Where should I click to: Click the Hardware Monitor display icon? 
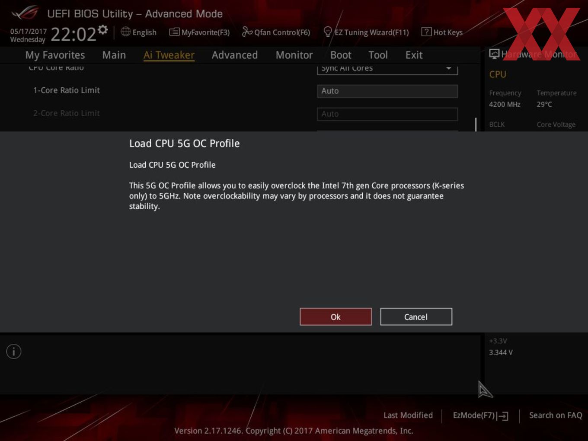494,54
